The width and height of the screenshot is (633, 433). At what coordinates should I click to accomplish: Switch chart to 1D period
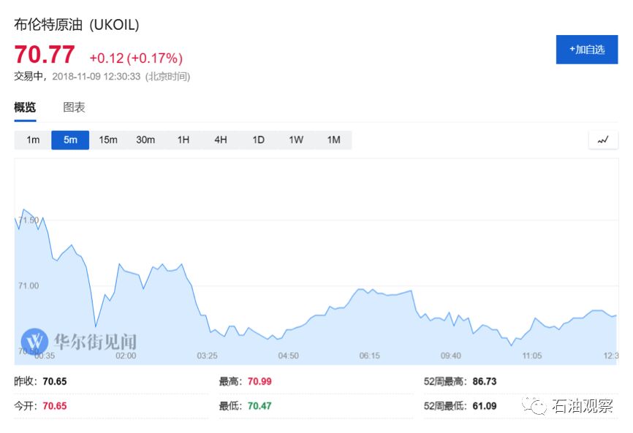(x=258, y=140)
